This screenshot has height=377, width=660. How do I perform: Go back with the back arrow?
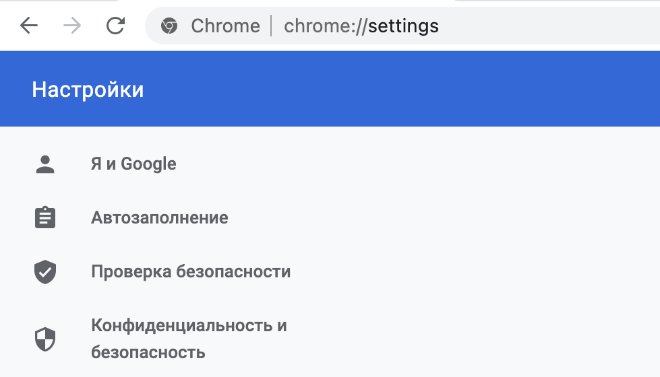(29, 26)
